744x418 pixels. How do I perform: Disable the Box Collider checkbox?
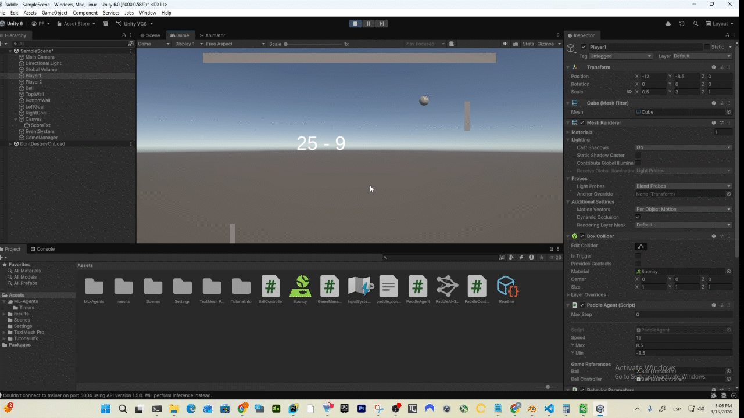point(582,236)
